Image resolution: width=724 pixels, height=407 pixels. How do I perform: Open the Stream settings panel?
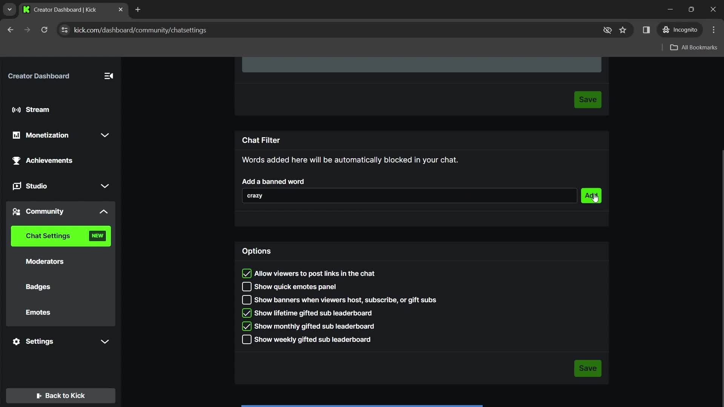coord(37,109)
